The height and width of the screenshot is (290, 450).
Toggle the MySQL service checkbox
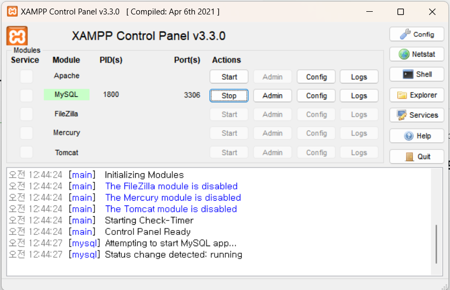point(26,95)
